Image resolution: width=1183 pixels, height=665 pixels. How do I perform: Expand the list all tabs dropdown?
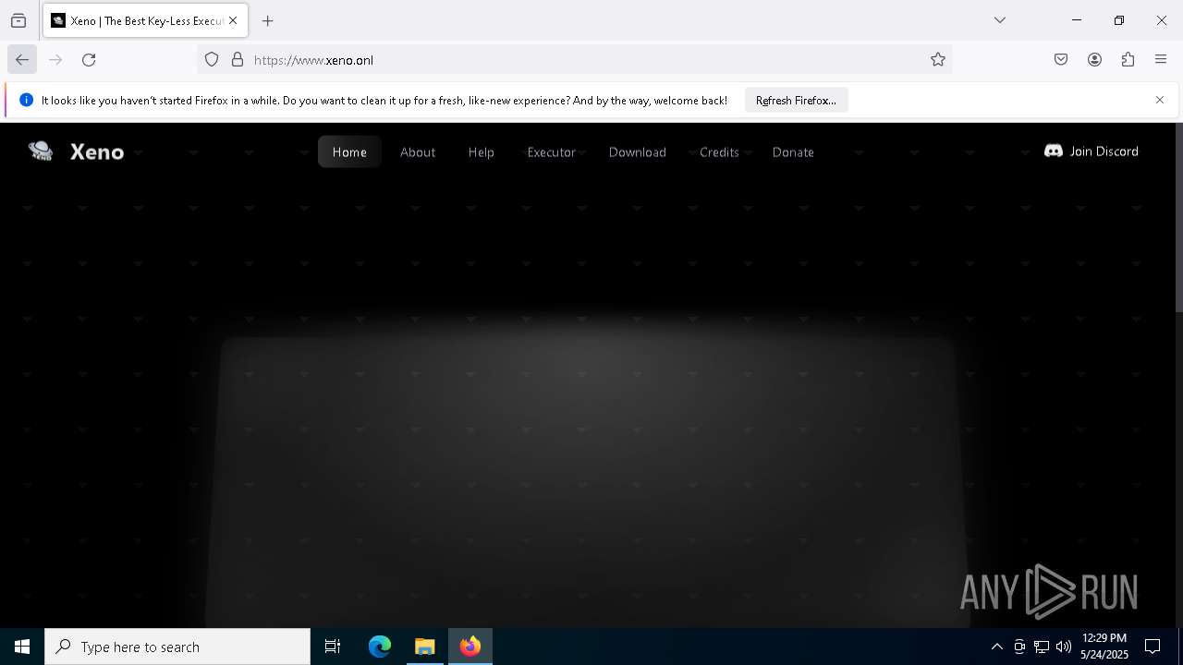click(x=1000, y=20)
